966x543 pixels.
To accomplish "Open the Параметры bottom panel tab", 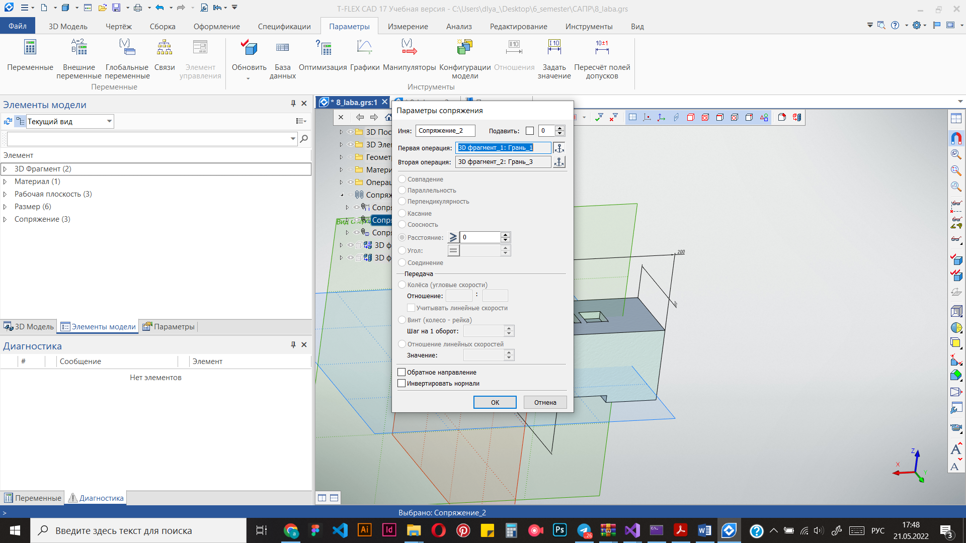I will tap(169, 327).
